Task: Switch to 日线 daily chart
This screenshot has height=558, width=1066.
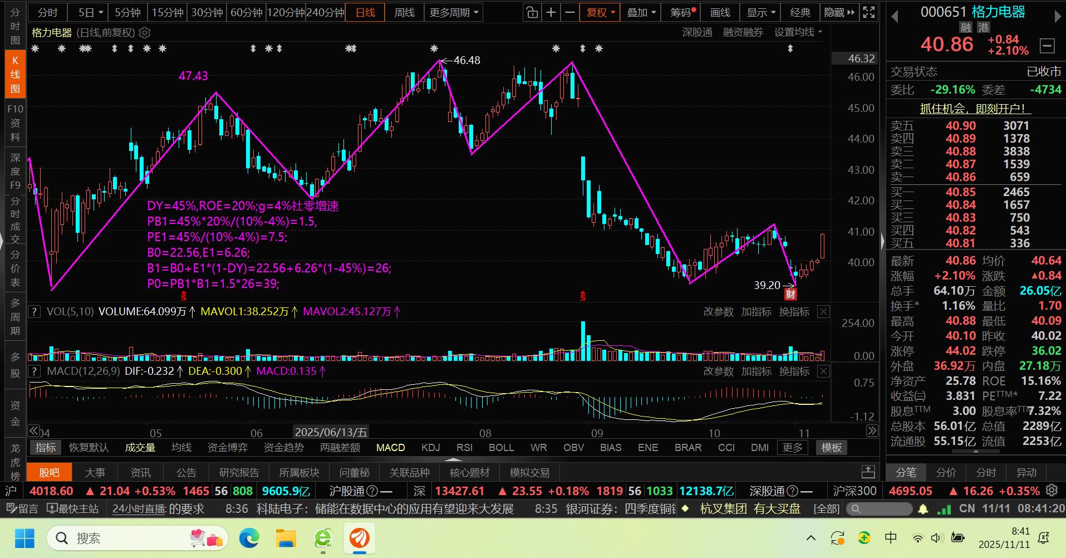Action: coord(365,12)
